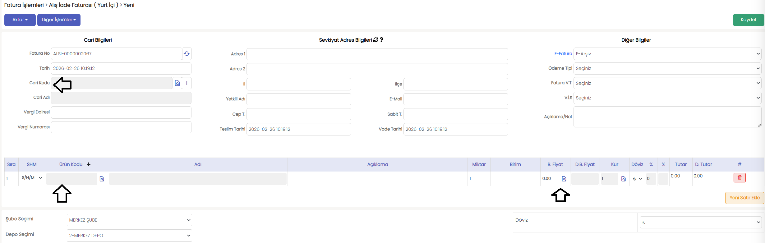
Task: Open the Kur exchange rate lookup icon
Action: click(x=623, y=179)
